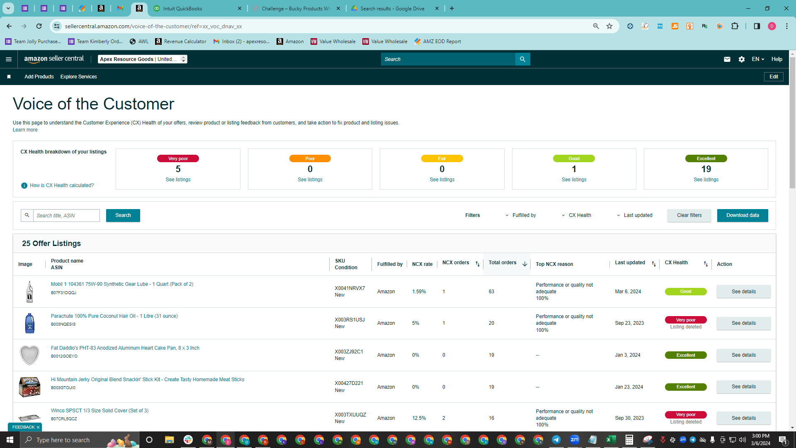
Task: Open Excel from the taskbar
Action: 611,440
